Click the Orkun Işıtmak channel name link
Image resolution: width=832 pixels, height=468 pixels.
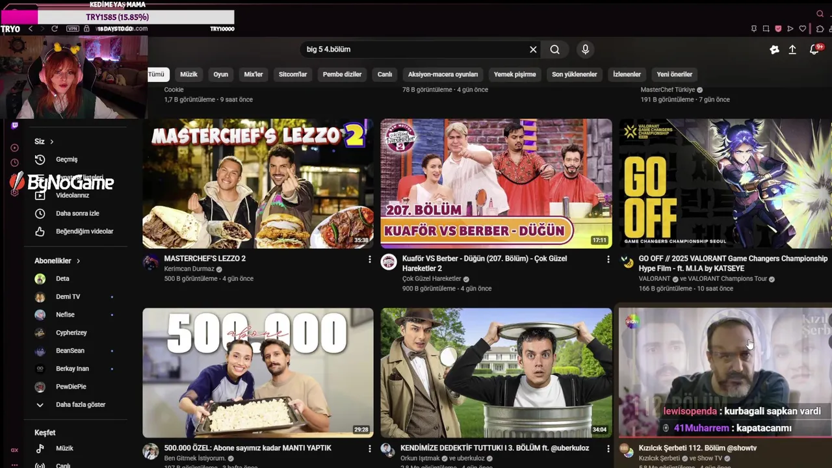point(421,458)
